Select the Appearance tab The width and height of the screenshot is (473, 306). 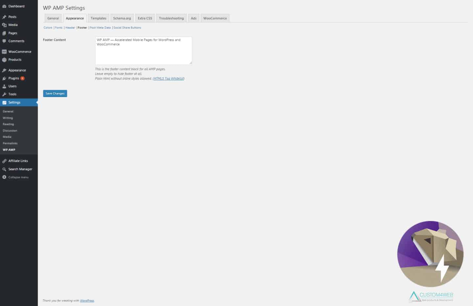75,18
